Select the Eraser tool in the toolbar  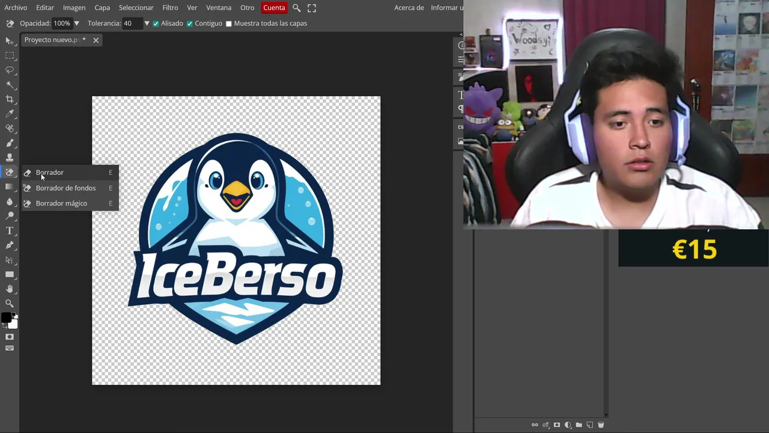[x=10, y=172]
